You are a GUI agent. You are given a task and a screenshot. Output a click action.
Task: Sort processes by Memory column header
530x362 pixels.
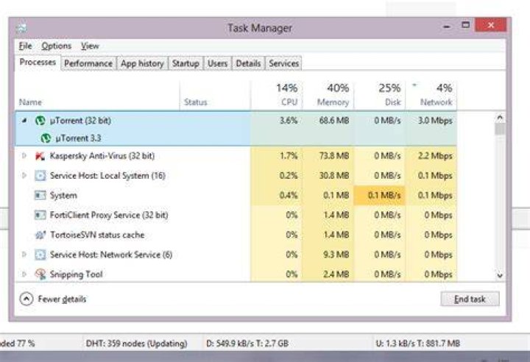click(328, 96)
